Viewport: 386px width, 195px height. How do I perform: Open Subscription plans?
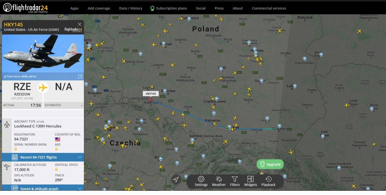pyautogui.click(x=169, y=8)
